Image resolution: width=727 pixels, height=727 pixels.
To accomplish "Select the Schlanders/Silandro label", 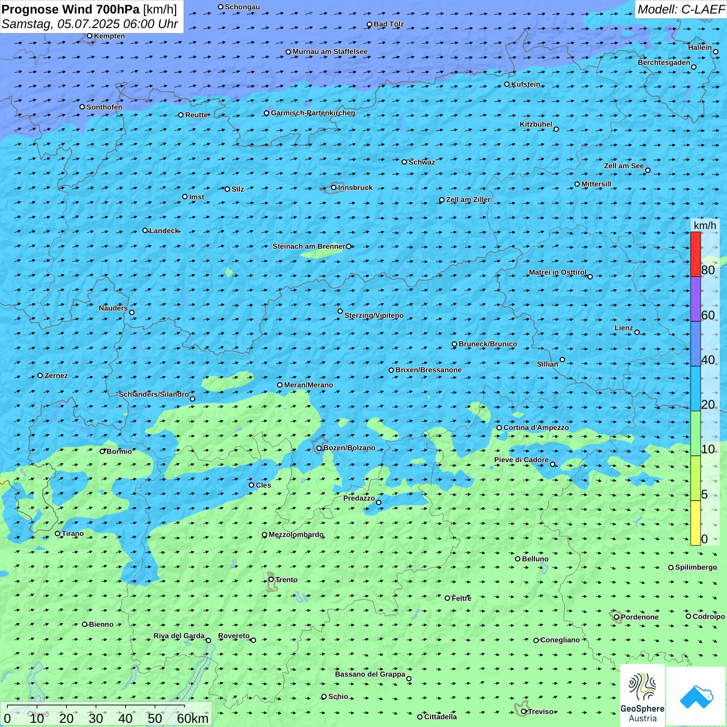I will pos(154,394).
